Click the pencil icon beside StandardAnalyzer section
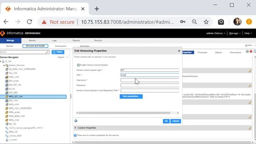256x144 pixels. click(x=250, y=71)
